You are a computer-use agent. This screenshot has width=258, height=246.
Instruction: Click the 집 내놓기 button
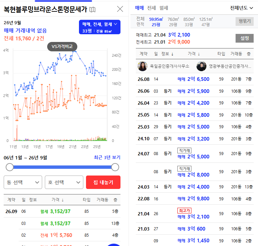coord(103,182)
